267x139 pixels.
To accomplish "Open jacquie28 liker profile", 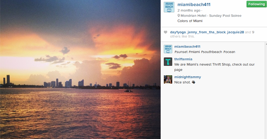I will (235, 32).
